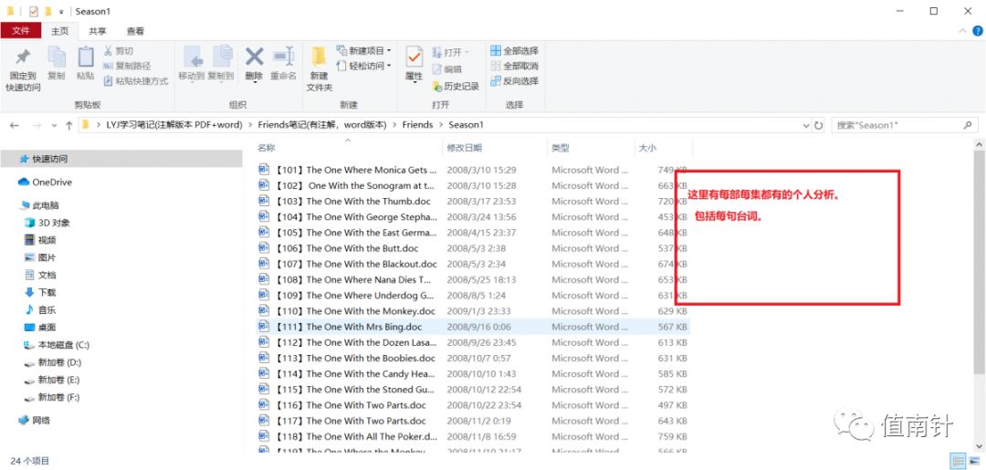
Task: Switch to large icons view in status bar
Action: (973, 461)
